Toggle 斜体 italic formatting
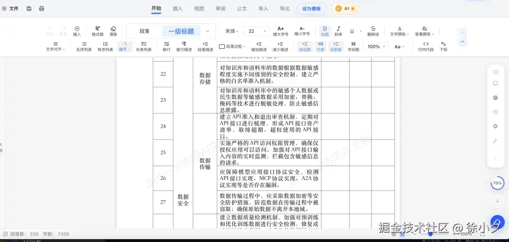Image resolution: width=509 pixels, height=242 pixels. click(338, 31)
